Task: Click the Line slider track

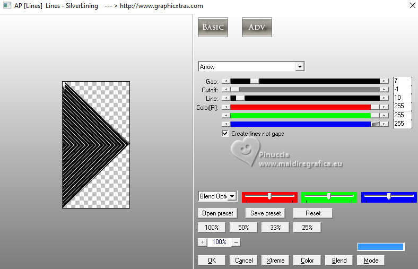Action: point(305,98)
